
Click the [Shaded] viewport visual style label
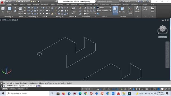point(15,20)
